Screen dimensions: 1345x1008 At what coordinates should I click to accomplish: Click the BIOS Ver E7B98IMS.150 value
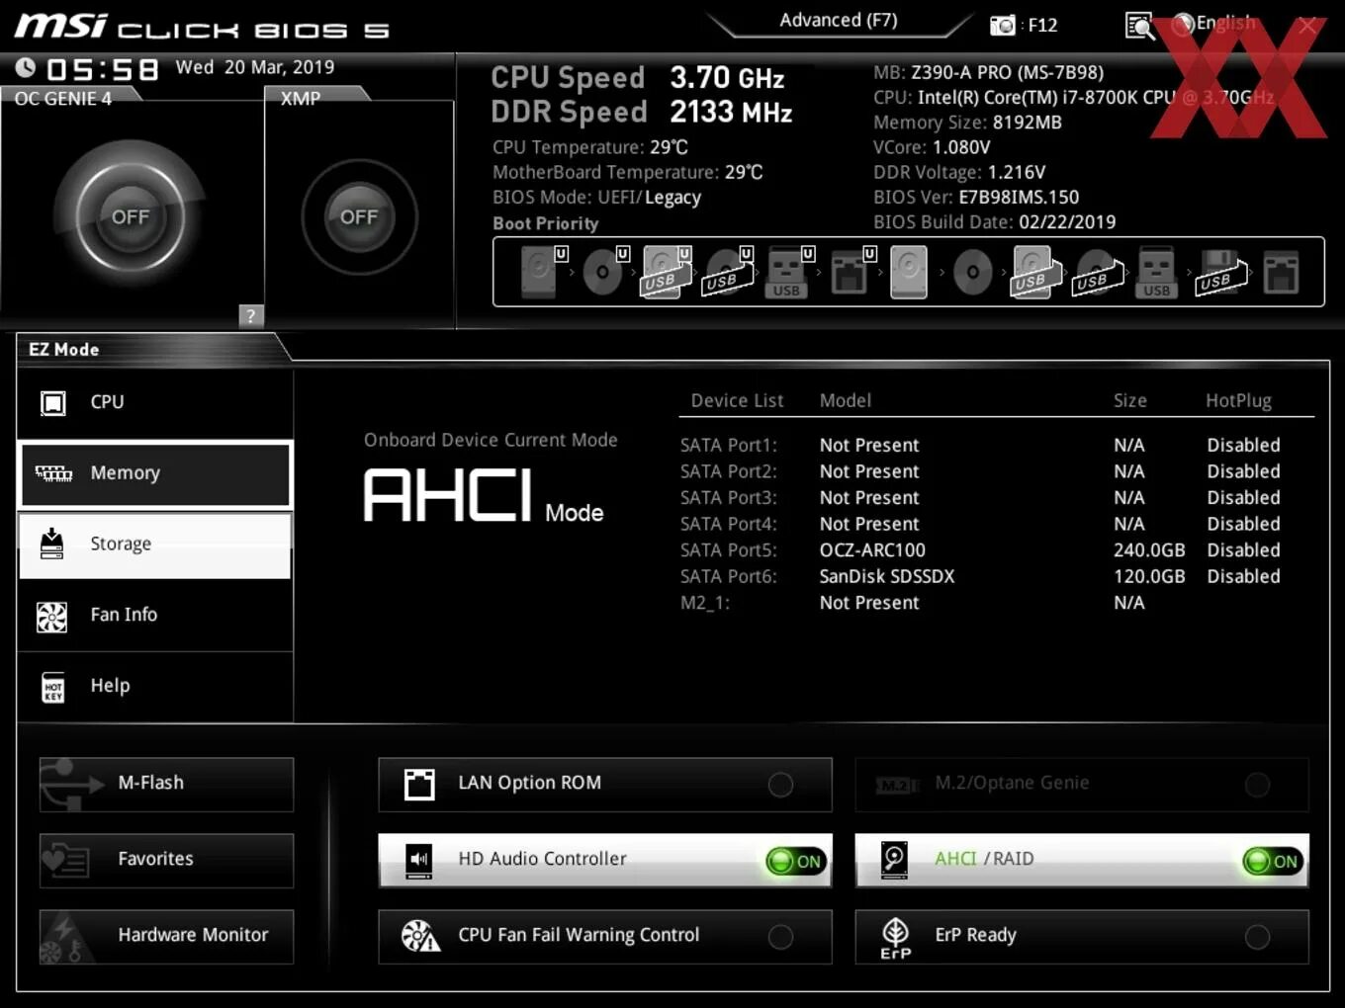tap(1019, 198)
